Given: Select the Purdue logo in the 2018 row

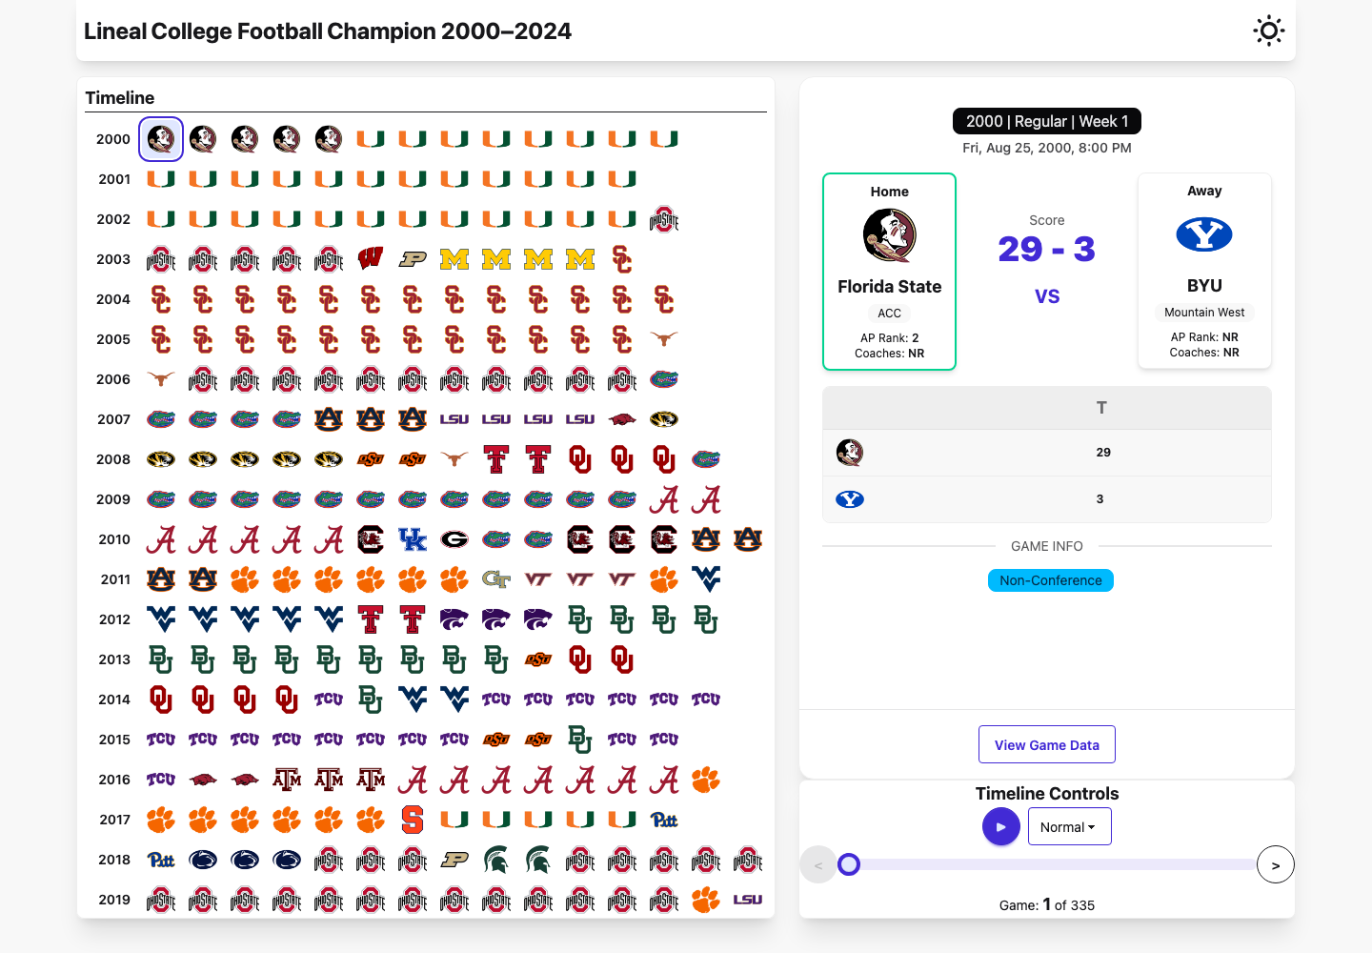Looking at the screenshot, I should [454, 860].
